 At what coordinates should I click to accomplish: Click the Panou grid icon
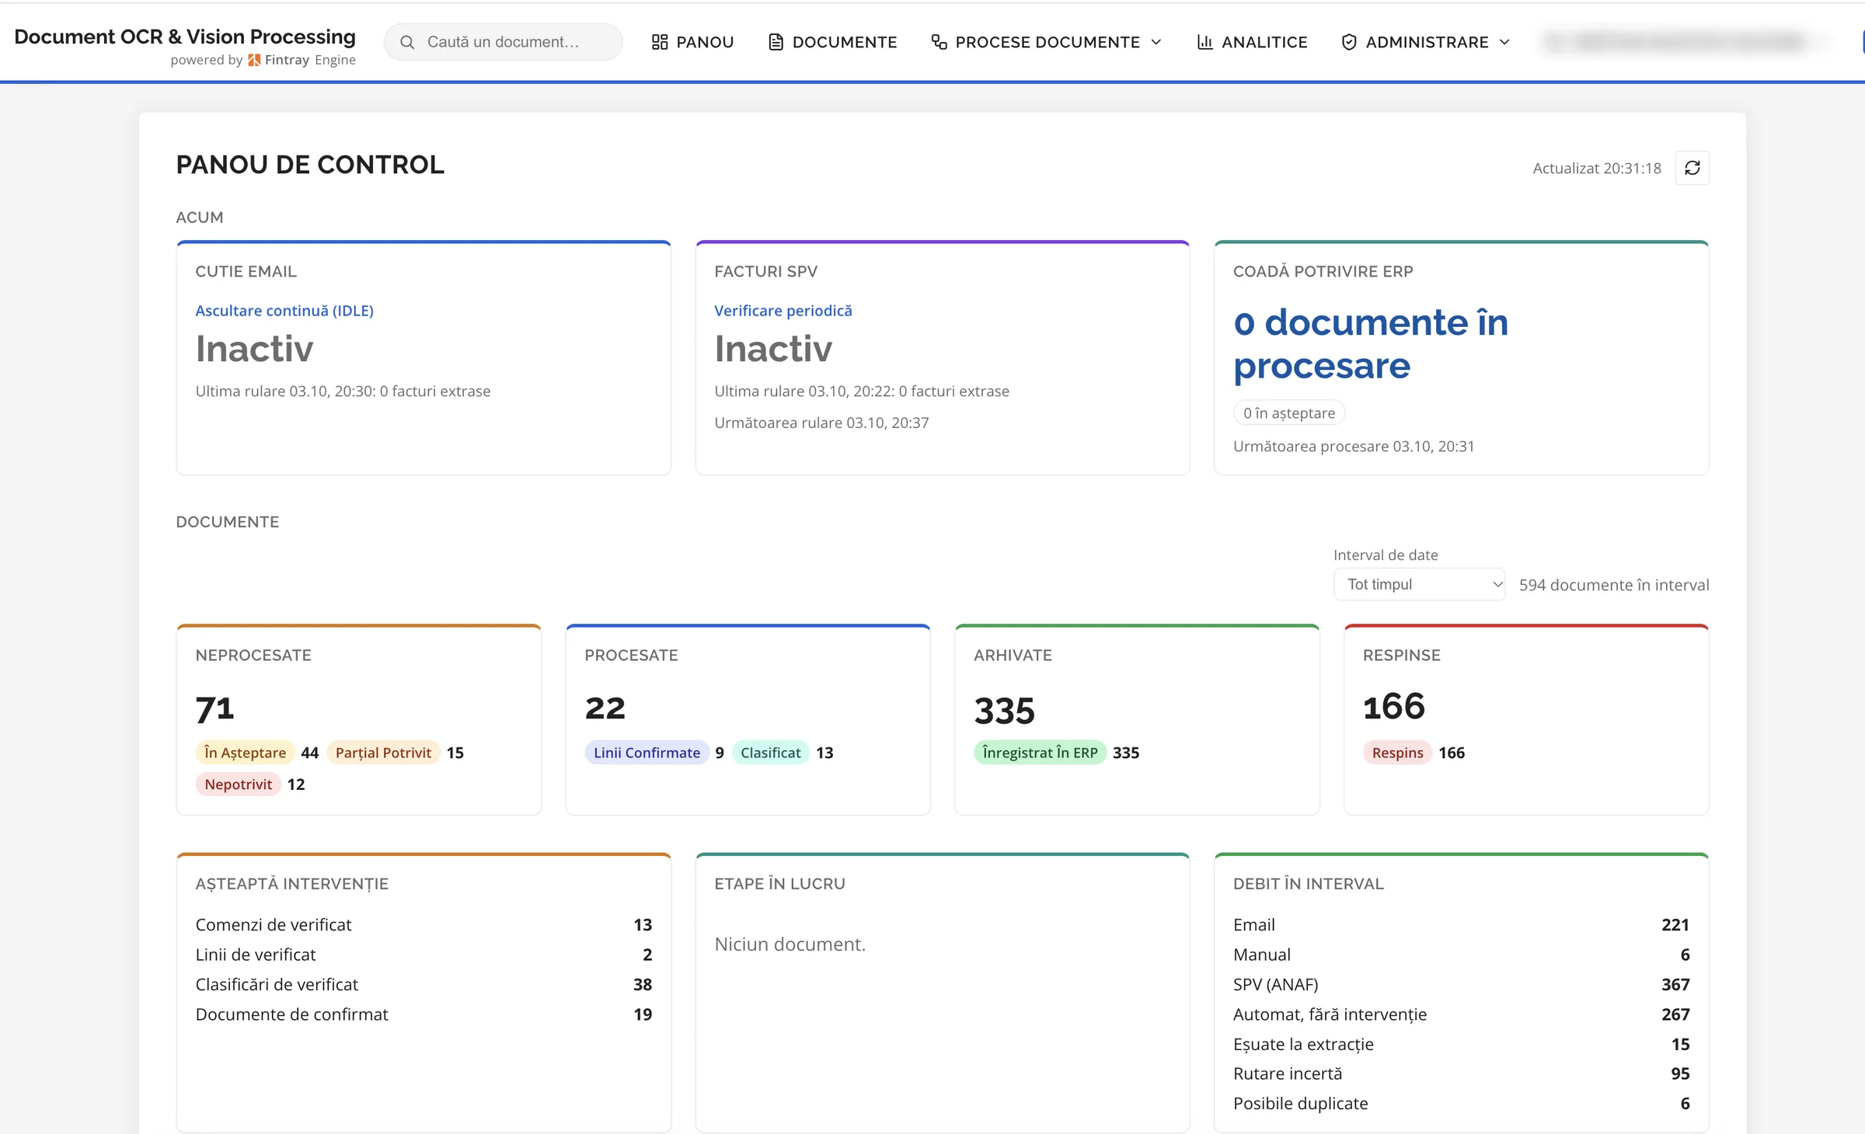pos(660,42)
